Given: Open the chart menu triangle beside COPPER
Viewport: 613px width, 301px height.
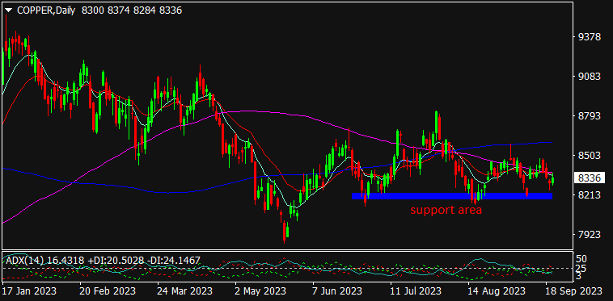Looking at the screenshot, I should [10, 10].
